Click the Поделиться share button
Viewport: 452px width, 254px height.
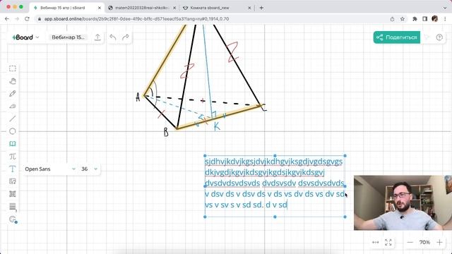tap(397, 37)
